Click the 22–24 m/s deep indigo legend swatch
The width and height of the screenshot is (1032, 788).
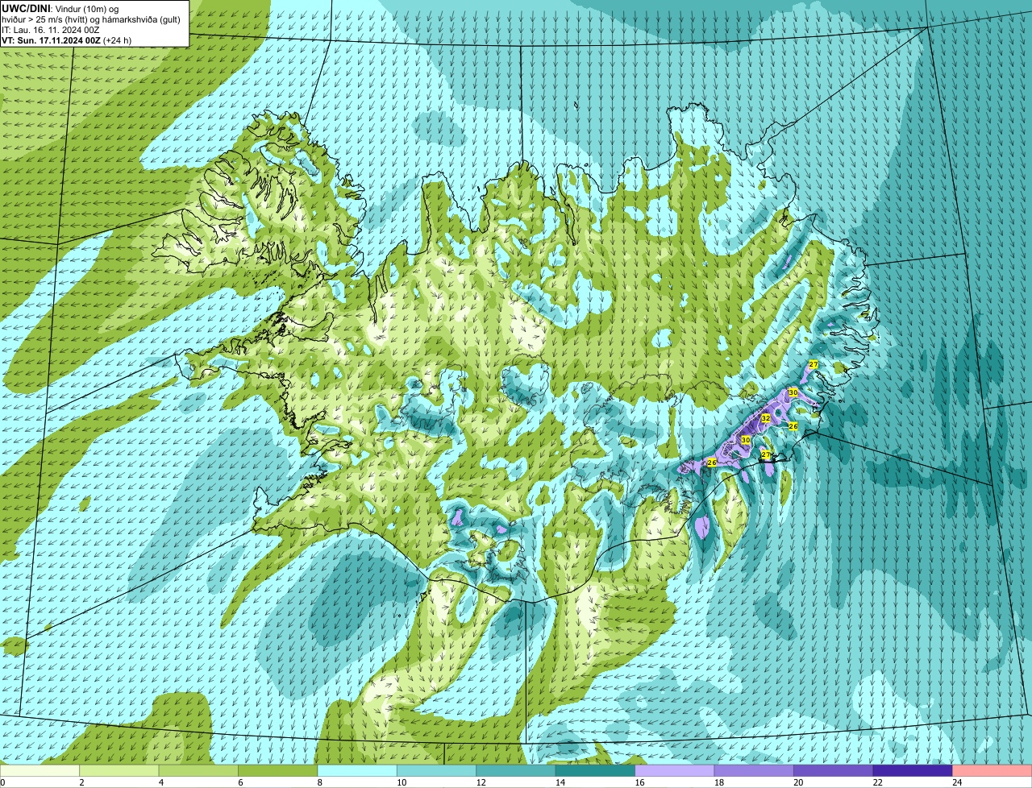(x=913, y=770)
